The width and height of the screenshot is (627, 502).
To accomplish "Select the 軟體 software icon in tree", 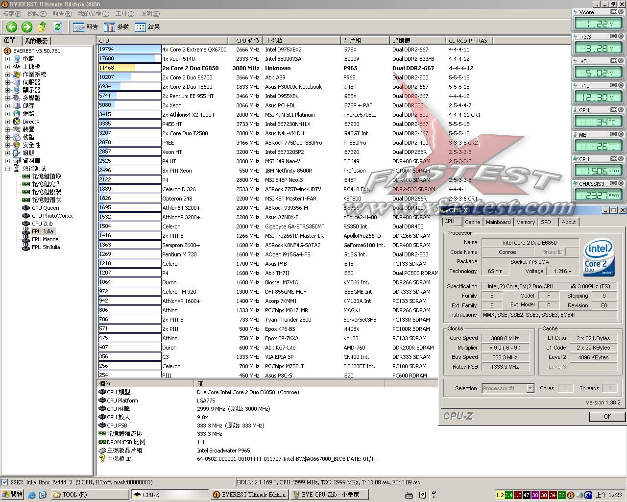I will pyautogui.click(x=17, y=137).
